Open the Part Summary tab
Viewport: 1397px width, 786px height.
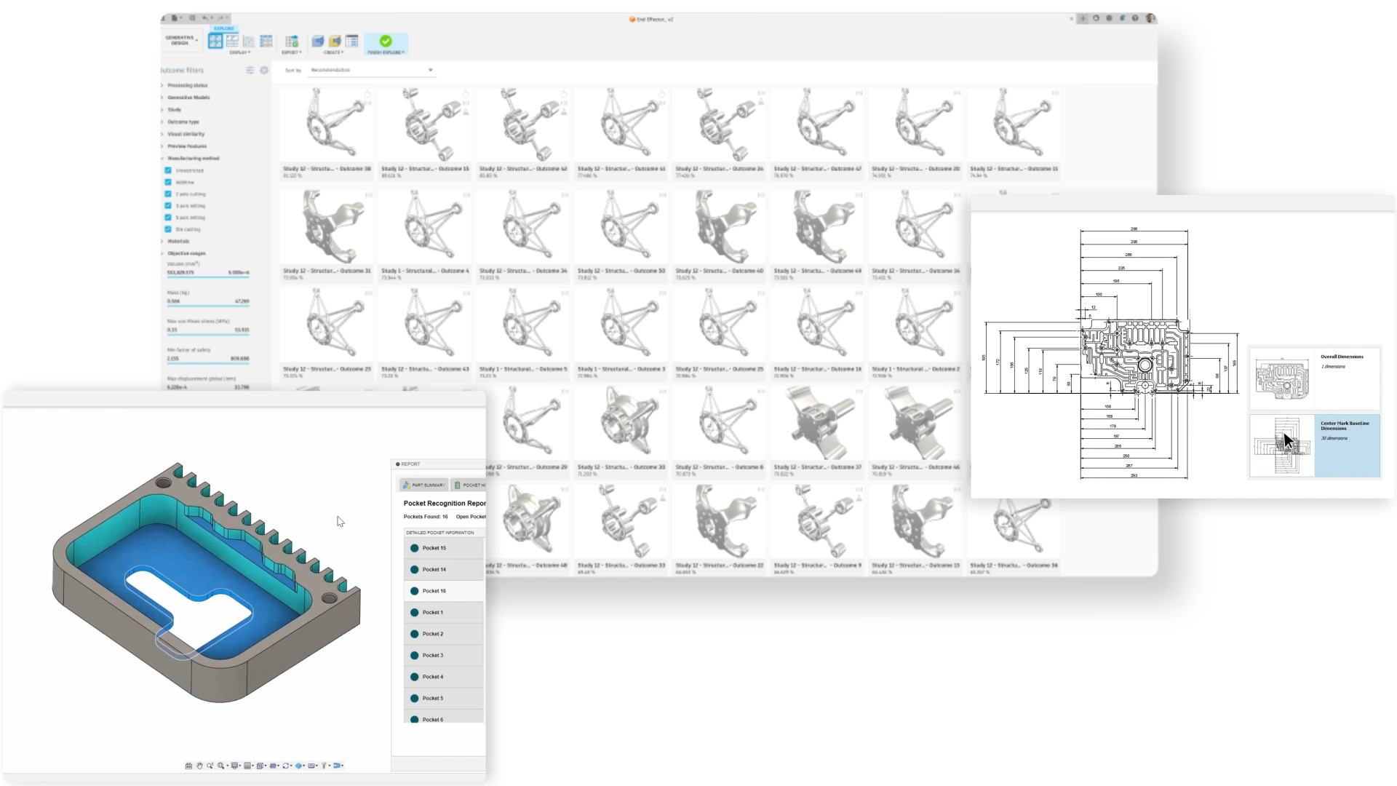[x=424, y=485]
